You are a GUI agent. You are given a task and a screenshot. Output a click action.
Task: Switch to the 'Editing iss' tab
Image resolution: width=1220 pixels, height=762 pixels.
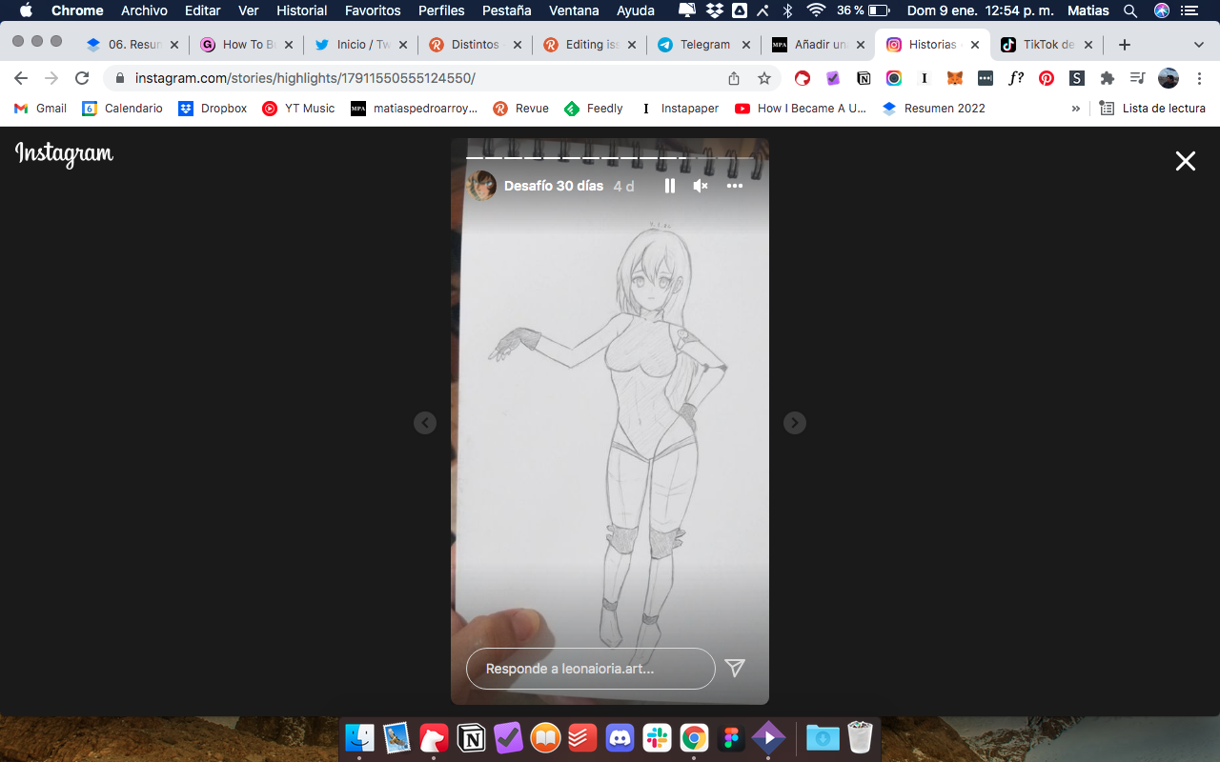589,45
